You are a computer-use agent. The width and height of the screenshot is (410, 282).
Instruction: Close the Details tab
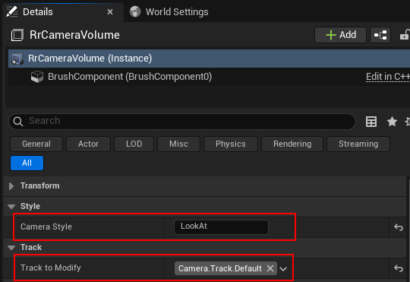(x=110, y=12)
